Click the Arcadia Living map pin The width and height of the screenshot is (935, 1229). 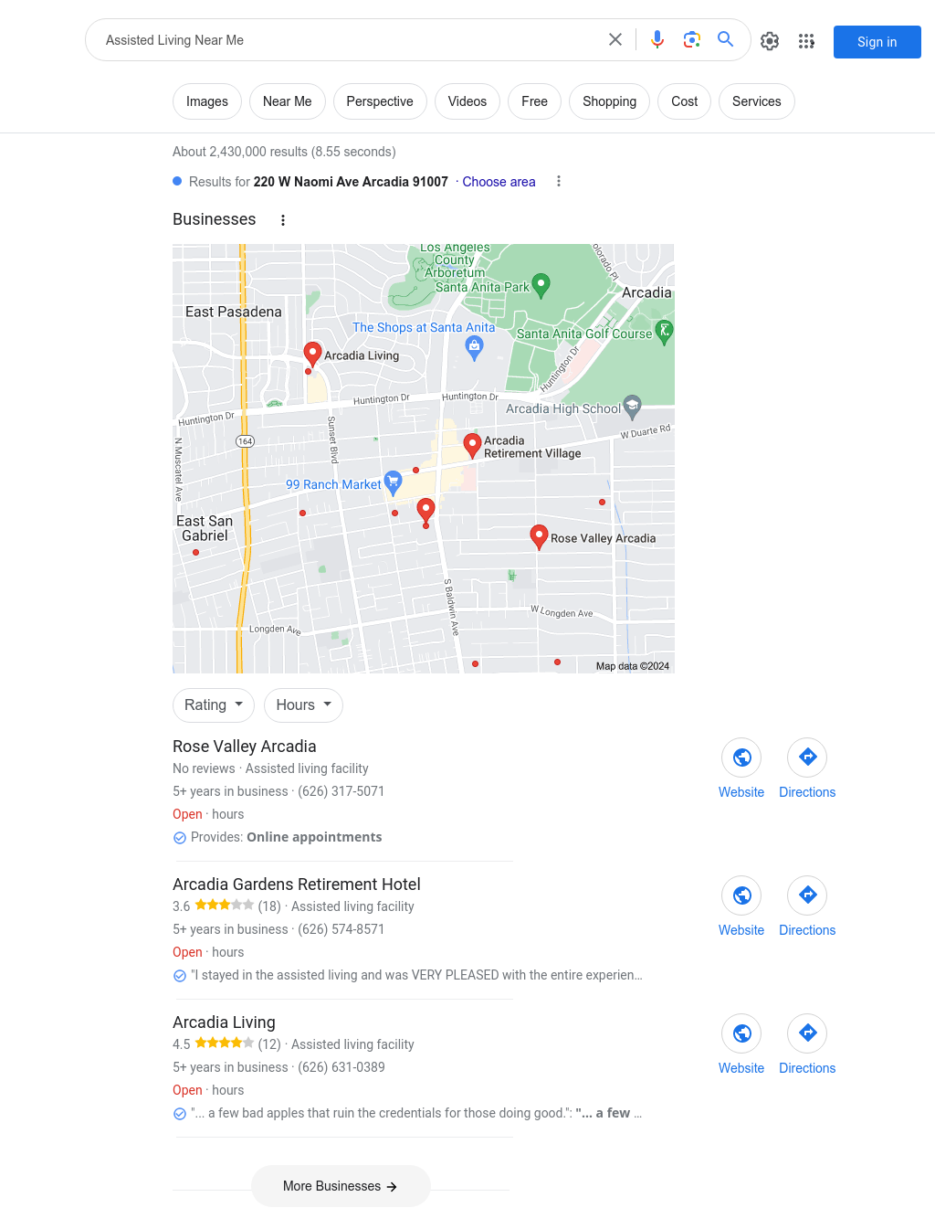click(x=312, y=355)
